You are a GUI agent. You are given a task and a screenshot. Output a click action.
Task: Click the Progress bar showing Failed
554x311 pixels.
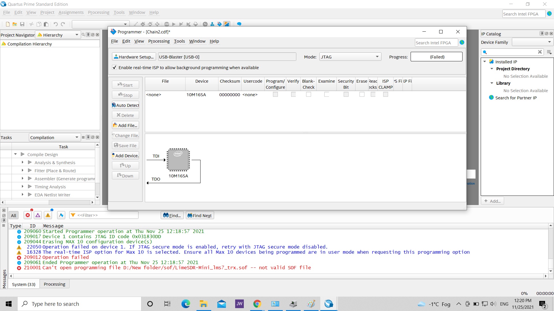click(x=436, y=57)
